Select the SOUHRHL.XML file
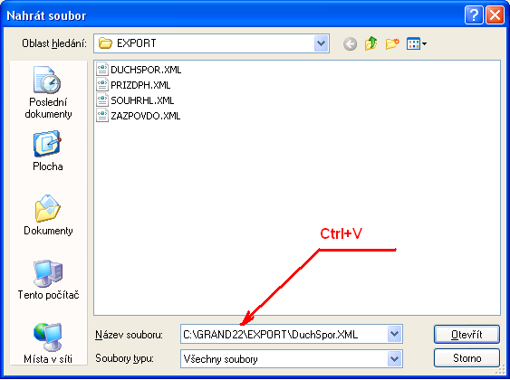 [135, 100]
